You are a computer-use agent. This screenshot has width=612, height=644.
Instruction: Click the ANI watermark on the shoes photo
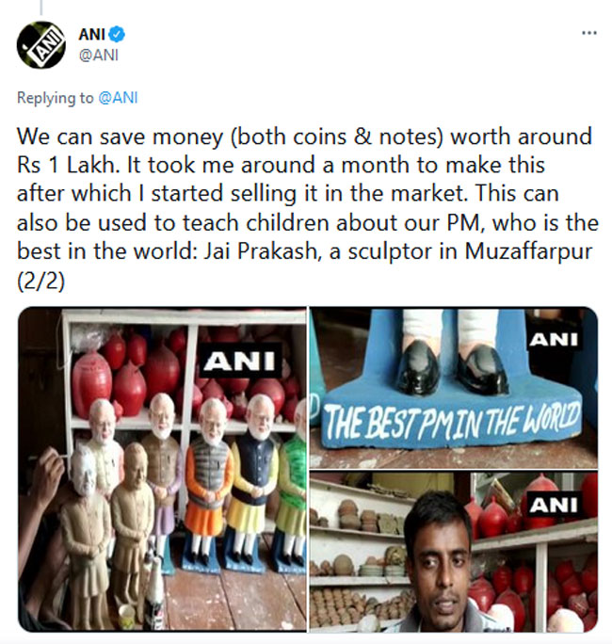pos(554,340)
